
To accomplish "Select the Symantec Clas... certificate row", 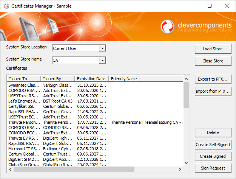I will pos(95,85).
